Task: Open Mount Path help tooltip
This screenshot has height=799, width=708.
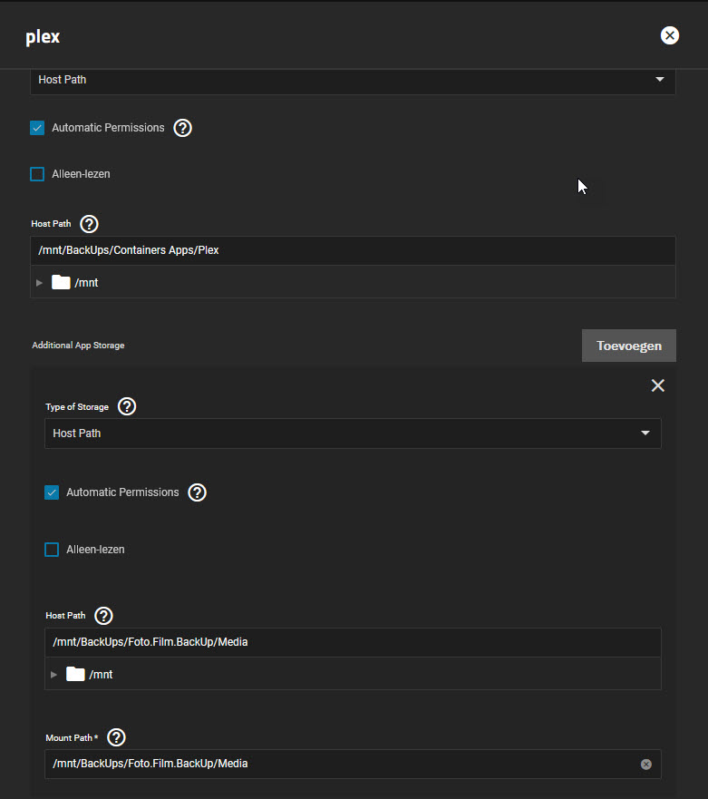Action: (x=116, y=738)
